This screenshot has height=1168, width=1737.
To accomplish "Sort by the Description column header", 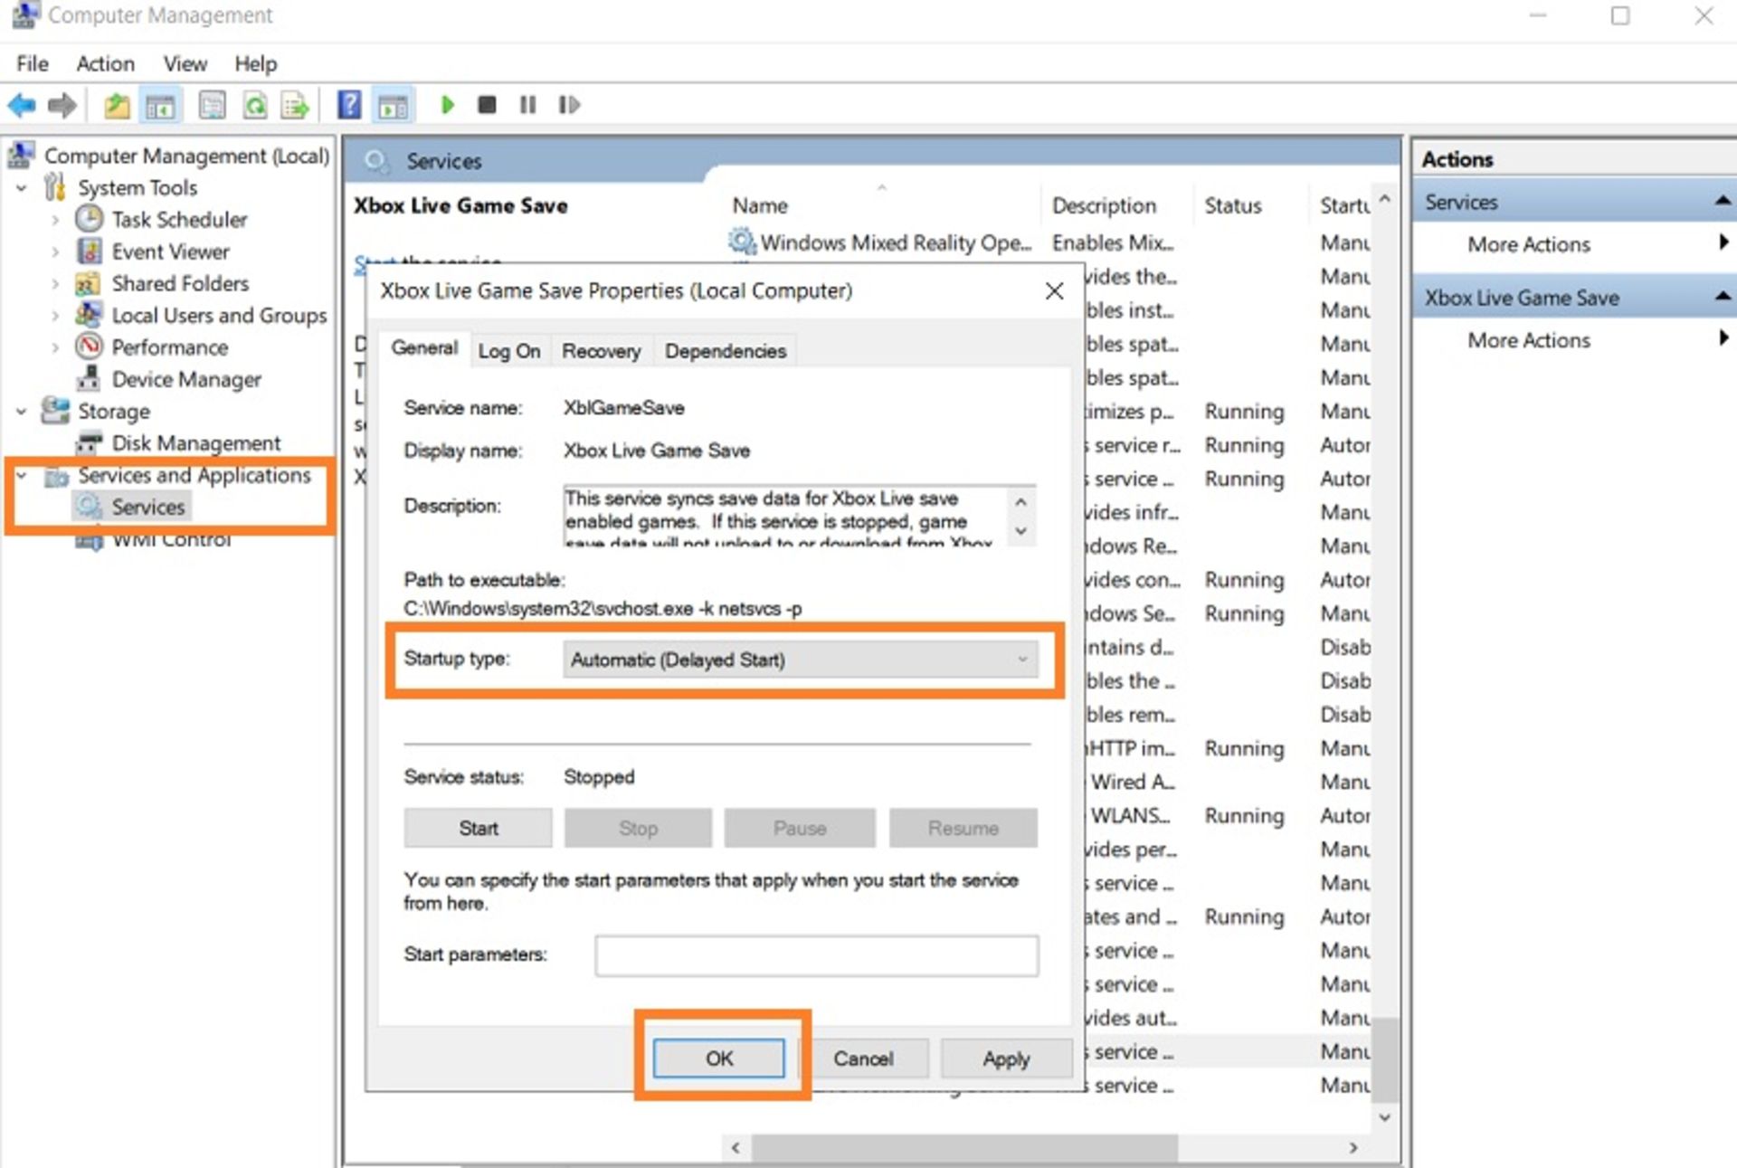I will [x=1104, y=206].
